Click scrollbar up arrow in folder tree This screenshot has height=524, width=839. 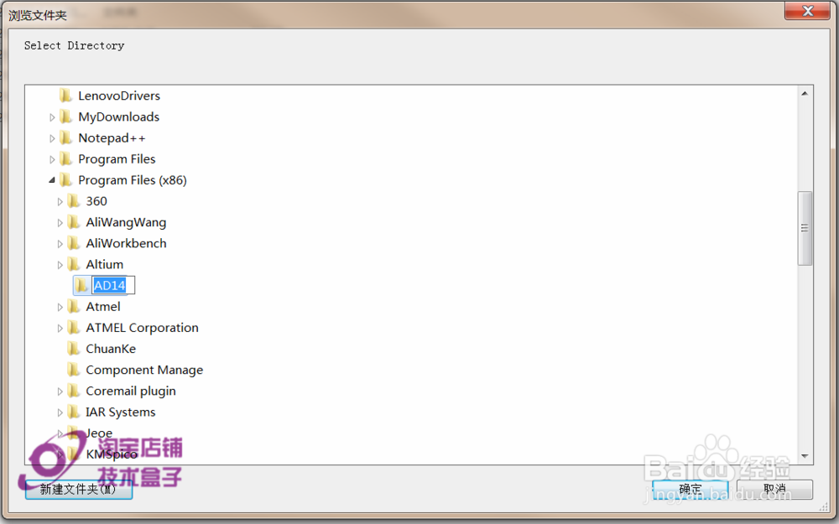pos(805,94)
